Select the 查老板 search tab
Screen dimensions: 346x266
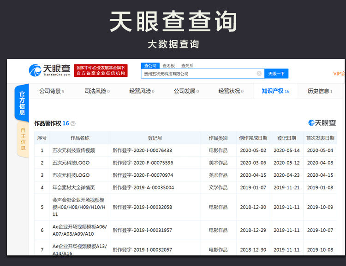tap(168, 66)
